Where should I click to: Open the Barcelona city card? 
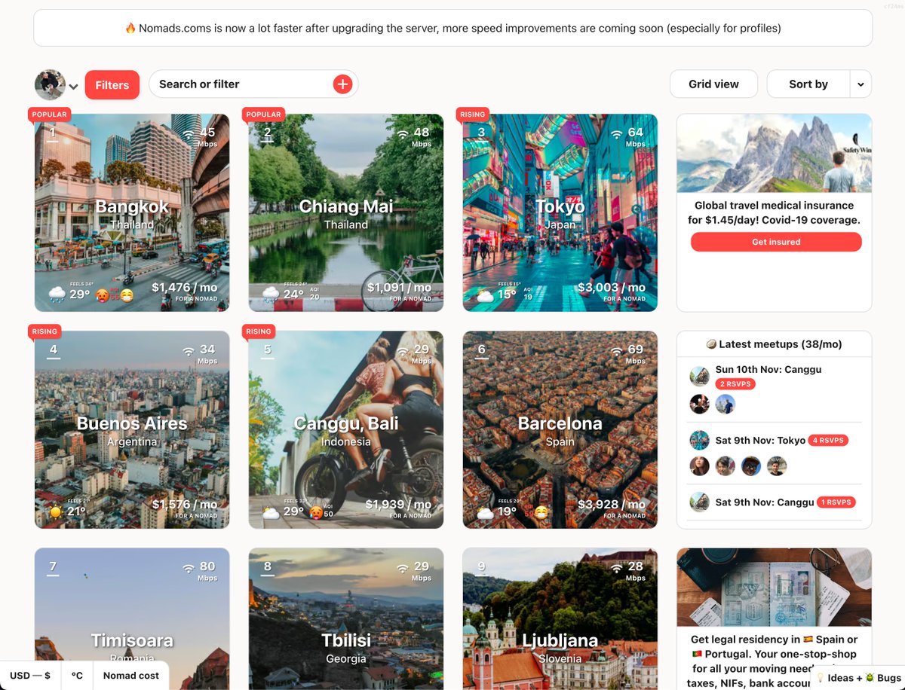[x=560, y=429]
